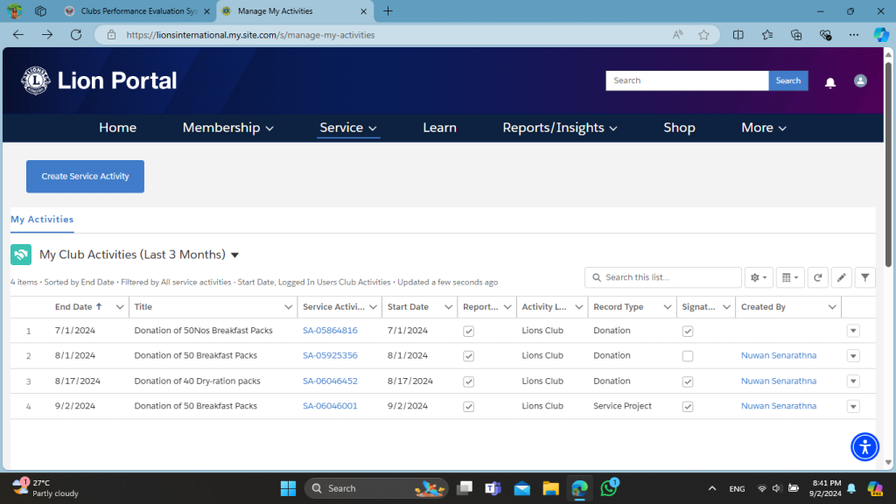
Task: Open the Mail app from the taskbar
Action: coord(521,488)
